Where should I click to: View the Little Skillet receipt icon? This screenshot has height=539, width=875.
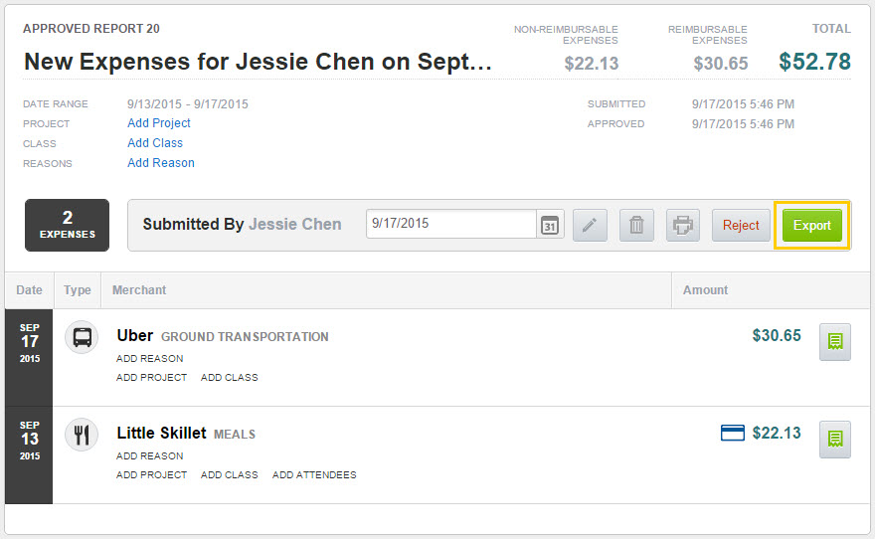coord(835,440)
